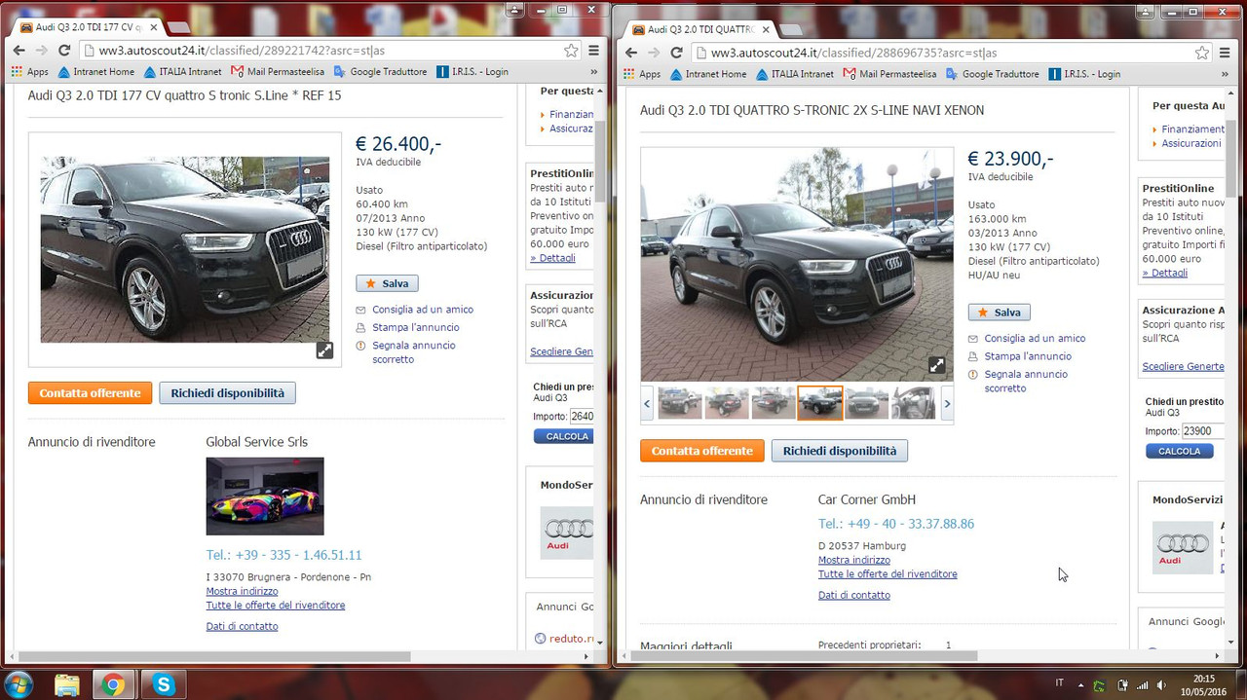
Task: Click Salva button on € 26.400 listing
Action: 387,283
